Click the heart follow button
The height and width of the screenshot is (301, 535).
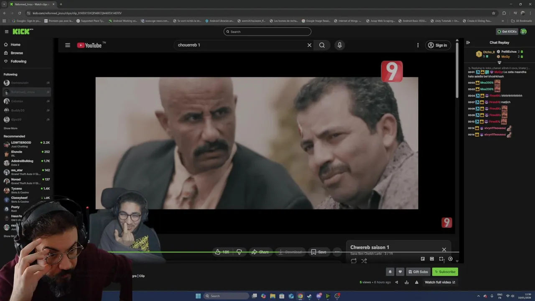[400, 272]
